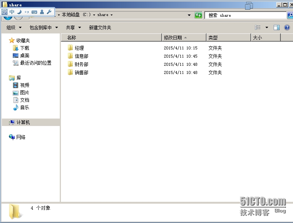
Task: Click the 图片 library icon
Action: click(16, 93)
